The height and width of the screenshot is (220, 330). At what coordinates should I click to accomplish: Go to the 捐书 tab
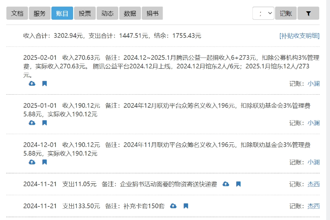coord(152,14)
